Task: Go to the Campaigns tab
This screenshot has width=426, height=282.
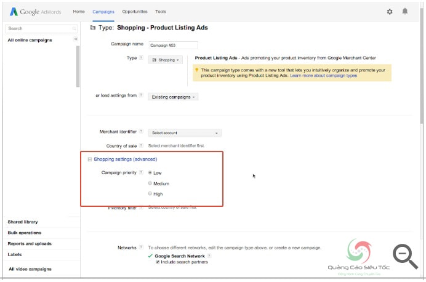Action: coord(103,12)
